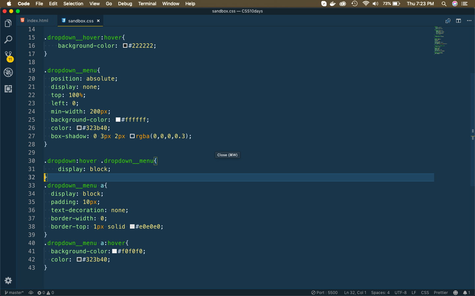The width and height of the screenshot is (475, 296).
Task: Open Siri from the menu bar
Action: tap(455, 4)
